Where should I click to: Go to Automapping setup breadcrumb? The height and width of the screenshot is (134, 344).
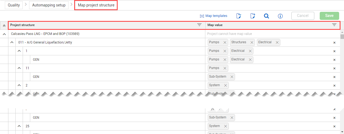(x=49, y=5)
